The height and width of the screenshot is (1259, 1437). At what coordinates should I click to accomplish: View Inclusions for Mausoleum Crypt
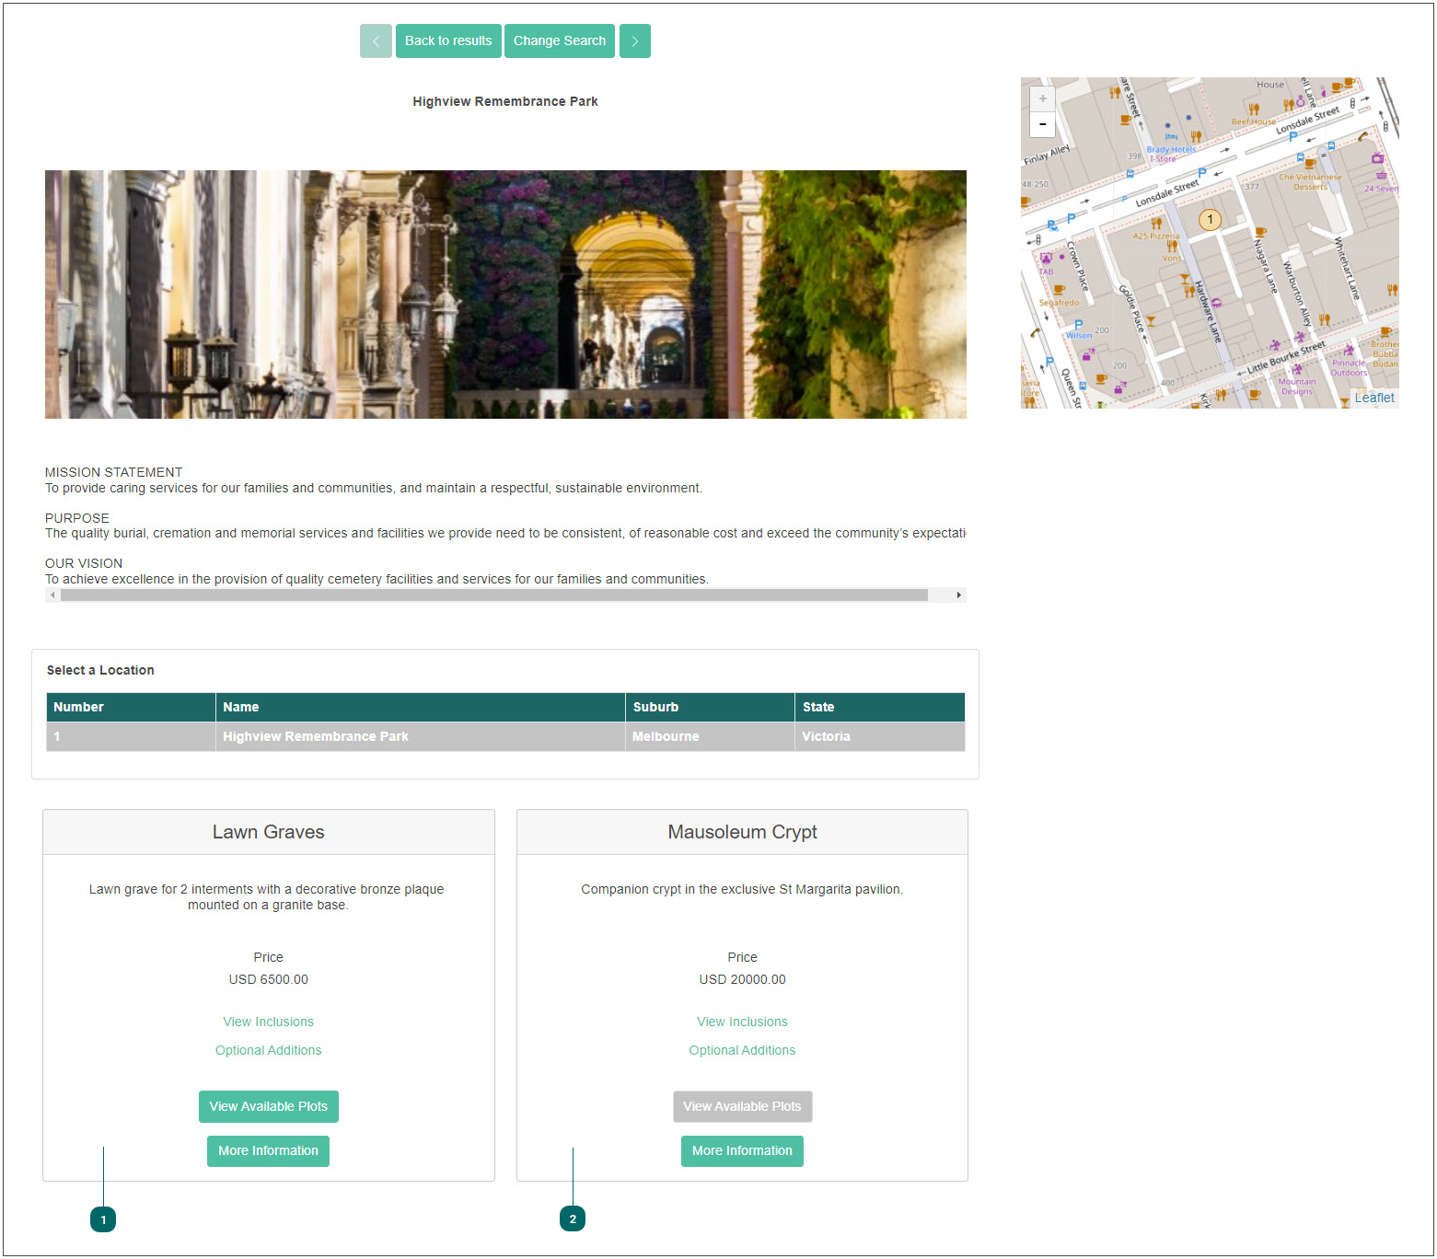click(742, 1022)
